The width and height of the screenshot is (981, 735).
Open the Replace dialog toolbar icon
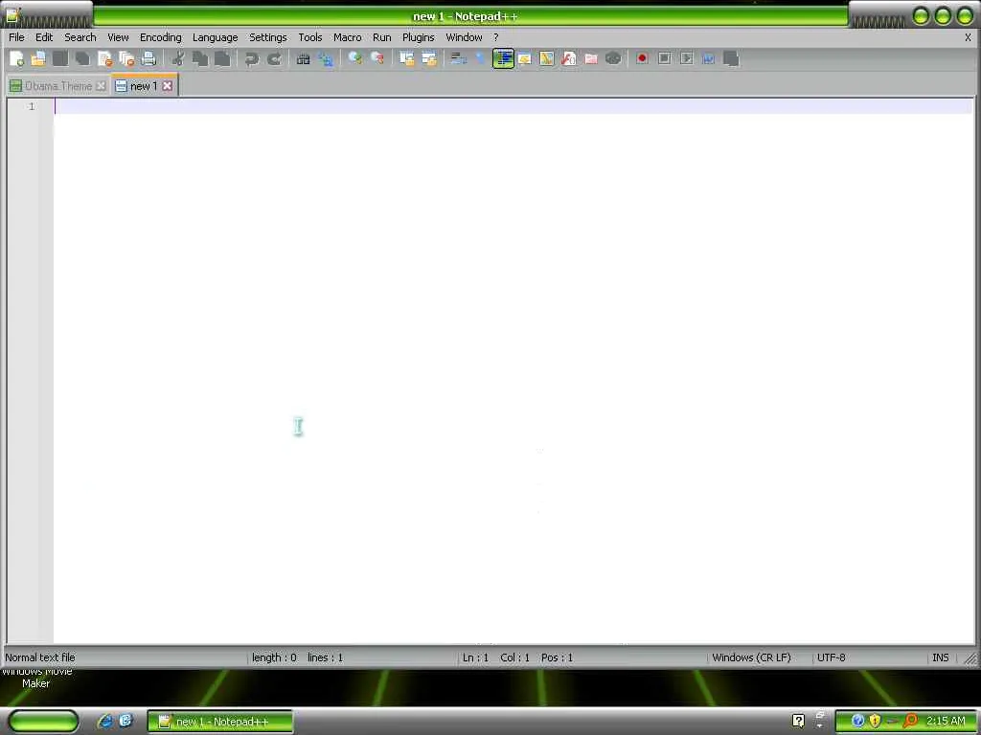(326, 58)
